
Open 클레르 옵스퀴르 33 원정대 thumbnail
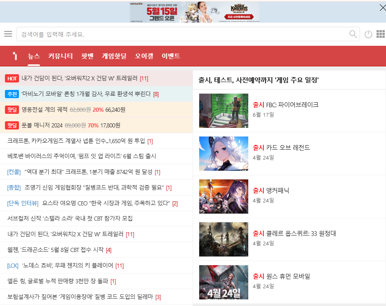pos(224,239)
